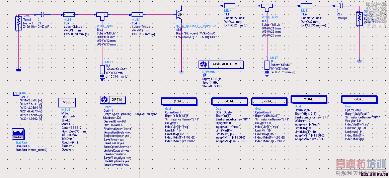
Task: Click Start=1.0 GHz sweep parameter
Action: tap(212, 79)
